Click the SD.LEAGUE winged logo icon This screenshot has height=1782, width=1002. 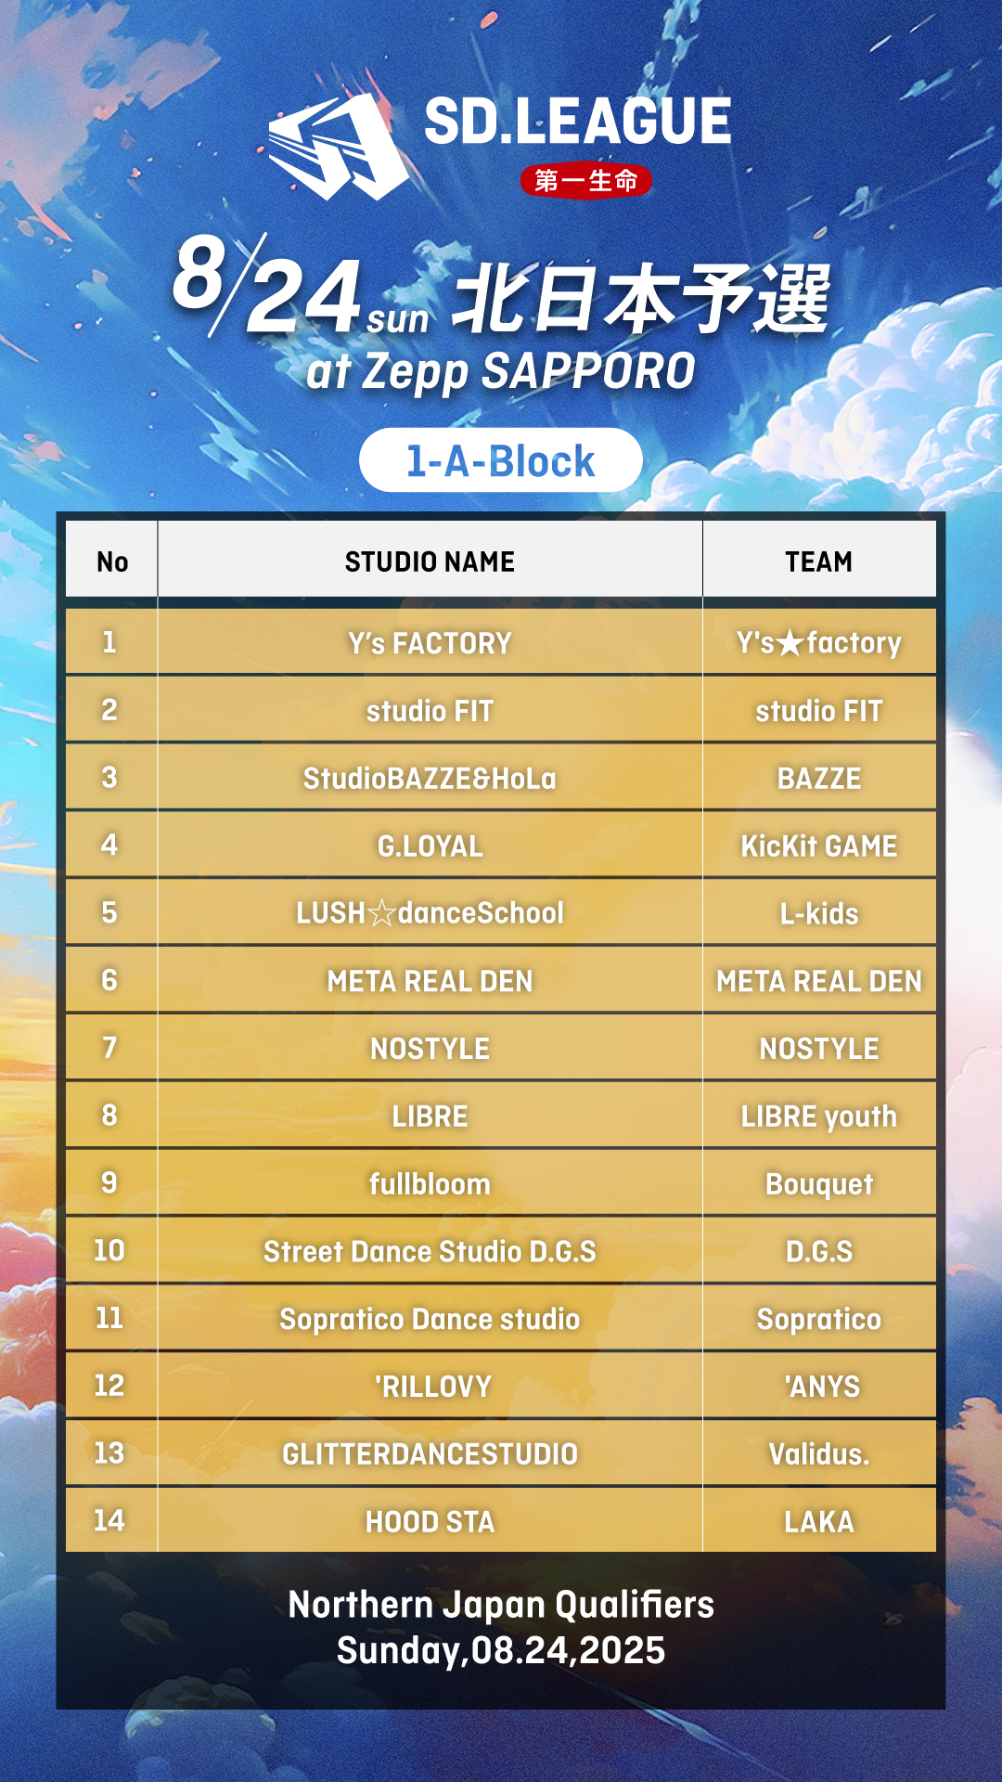coord(339,146)
